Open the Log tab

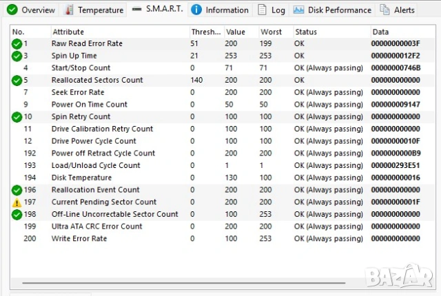(271, 10)
